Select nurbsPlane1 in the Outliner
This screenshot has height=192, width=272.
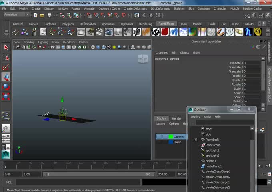[213, 166]
